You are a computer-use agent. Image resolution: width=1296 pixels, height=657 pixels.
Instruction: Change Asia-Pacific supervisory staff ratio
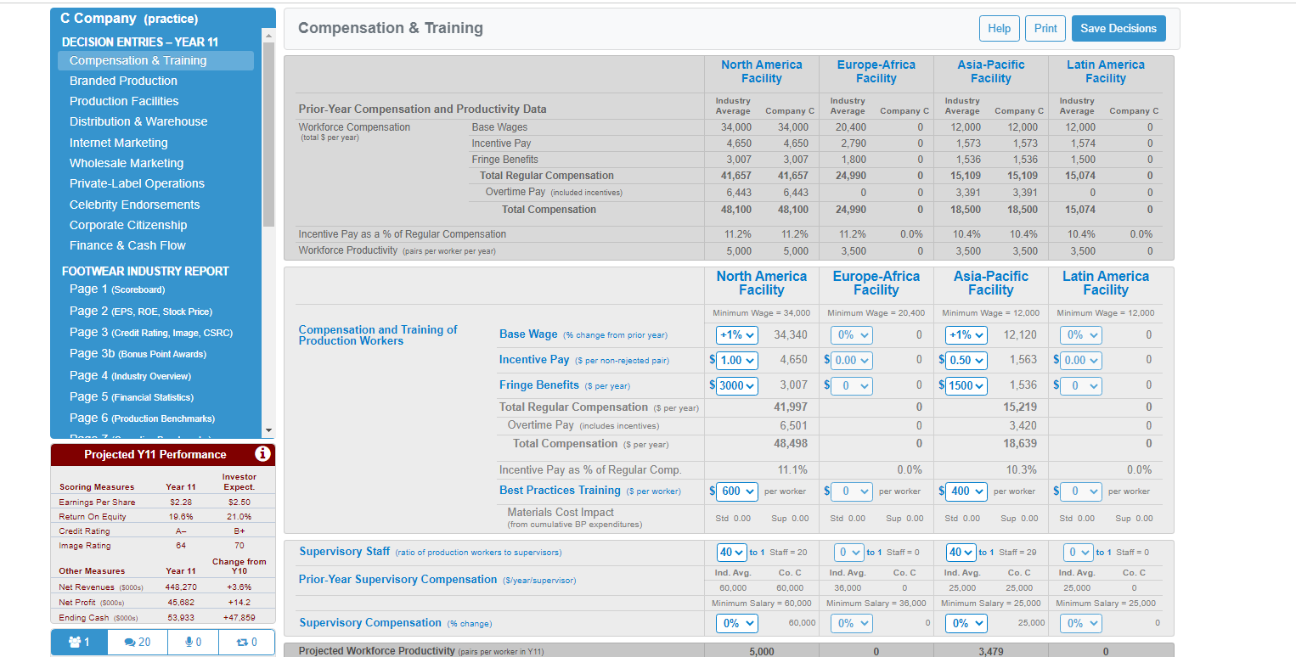(x=961, y=553)
